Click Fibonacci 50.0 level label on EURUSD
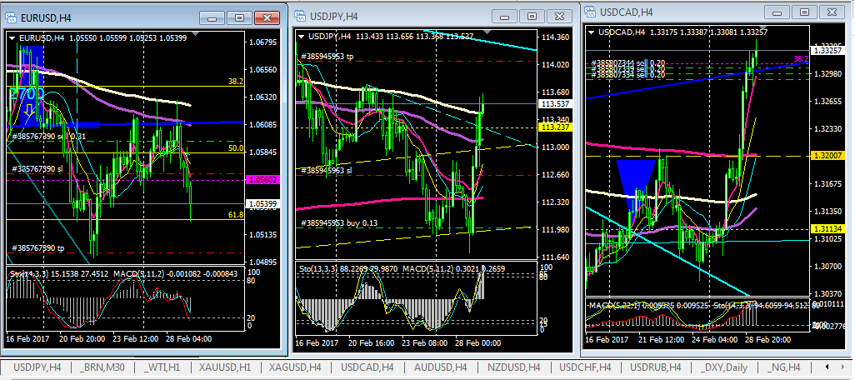The height and width of the screenshot is (380, 855). 236,147
